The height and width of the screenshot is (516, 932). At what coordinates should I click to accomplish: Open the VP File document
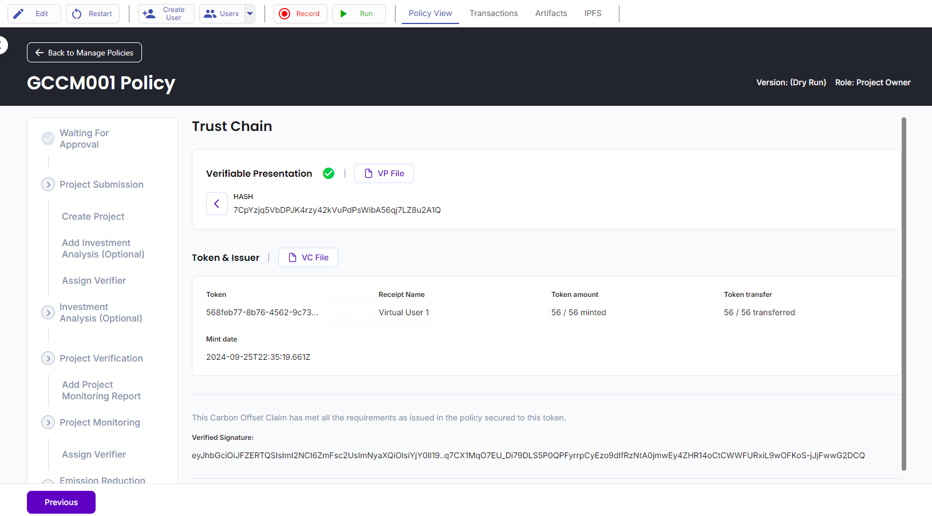tap(384, 173)
